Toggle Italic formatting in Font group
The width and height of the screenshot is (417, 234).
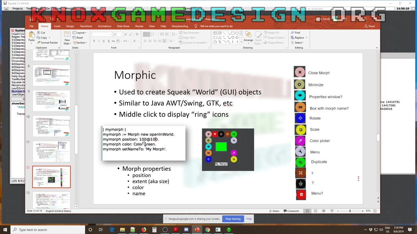pos(99,41)
